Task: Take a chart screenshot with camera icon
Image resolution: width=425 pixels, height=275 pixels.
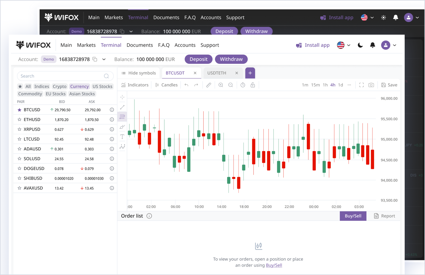Action: pyautogui.click(x=371, y=85)
